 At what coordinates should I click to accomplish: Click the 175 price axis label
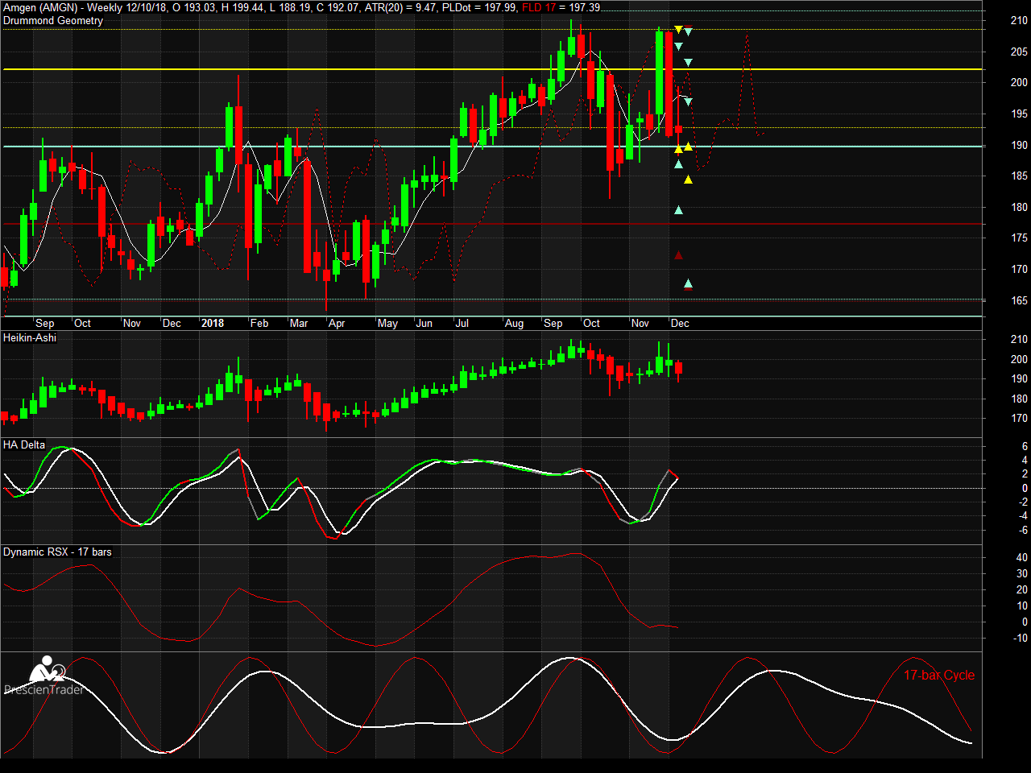click(1019, 238)
